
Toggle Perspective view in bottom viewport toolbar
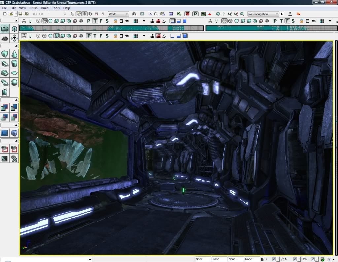pos(89,36)
